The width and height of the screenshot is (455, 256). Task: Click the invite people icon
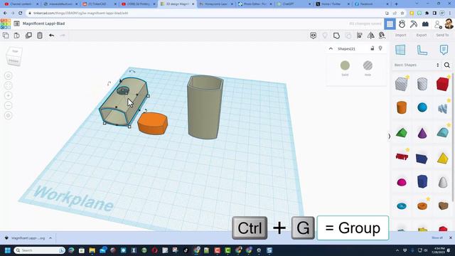[x=438, y=24]
